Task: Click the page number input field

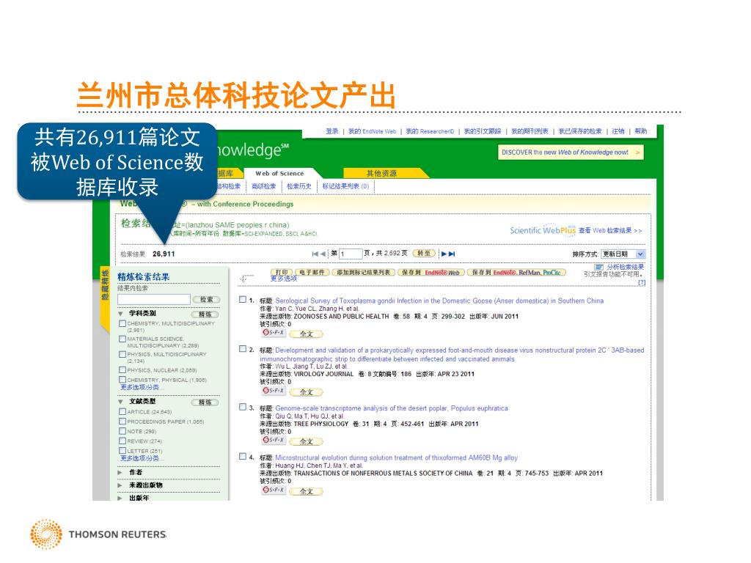Action: 351,254
